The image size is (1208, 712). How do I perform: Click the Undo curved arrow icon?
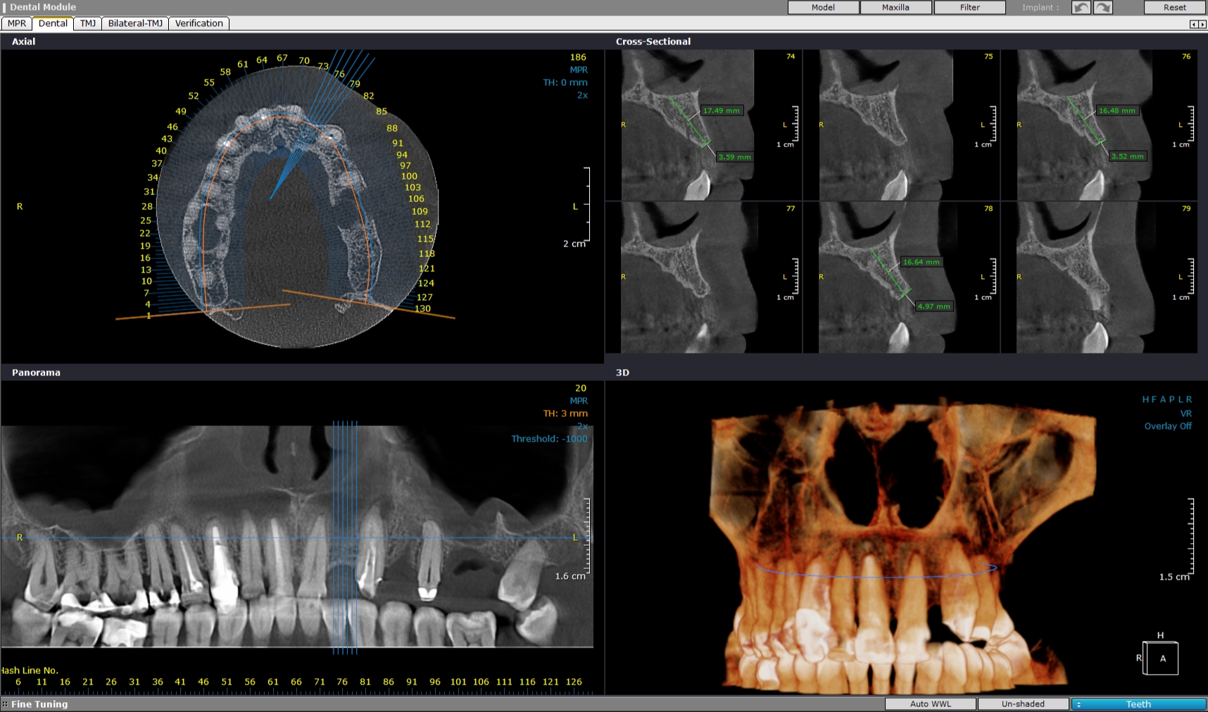1081,7
